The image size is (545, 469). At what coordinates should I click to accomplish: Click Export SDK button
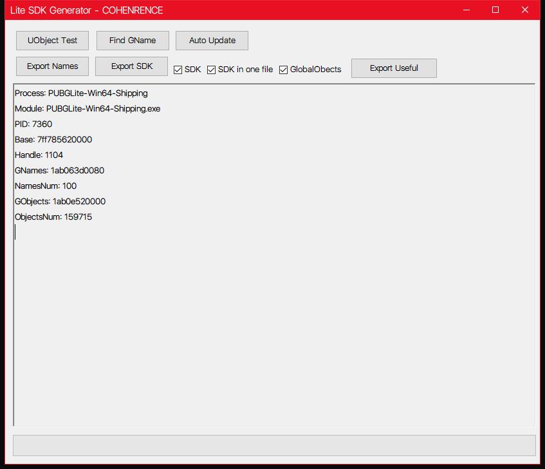pos(132,66)
